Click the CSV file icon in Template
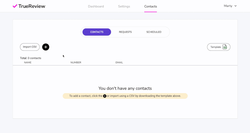The width and height of the screenshot is (250, 133). coord(225,47)
